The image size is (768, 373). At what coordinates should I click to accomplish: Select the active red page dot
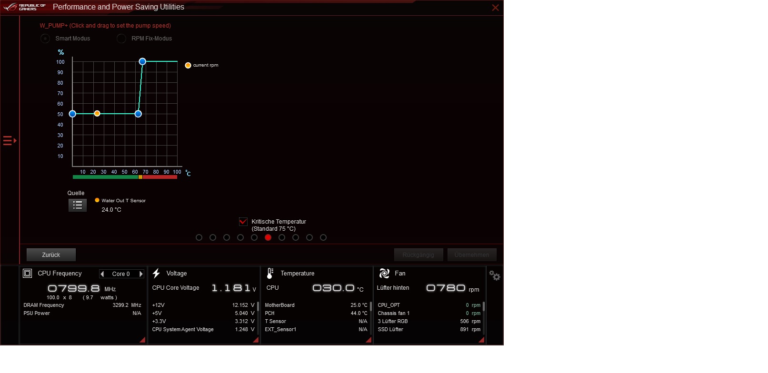click(268, 237)
